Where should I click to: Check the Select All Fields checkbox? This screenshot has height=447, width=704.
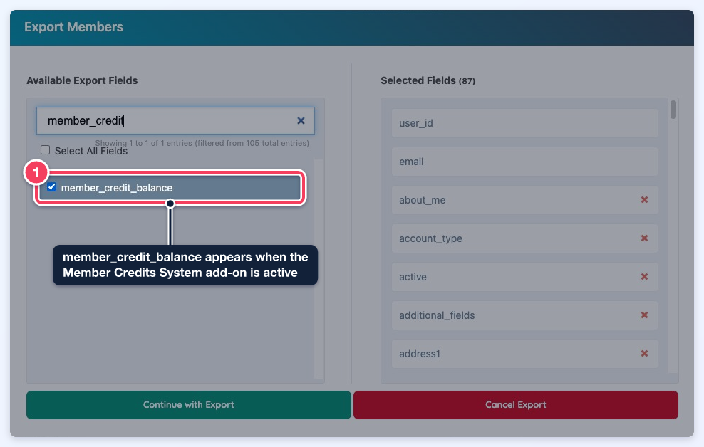(x=46, y=149)
